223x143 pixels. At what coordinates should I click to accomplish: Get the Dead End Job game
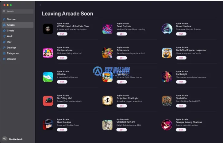click(x=122, y=34)
